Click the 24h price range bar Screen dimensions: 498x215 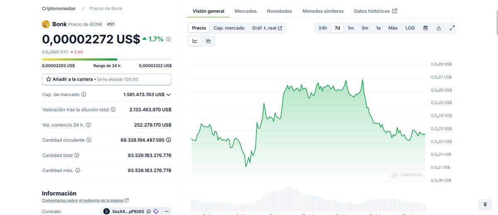[107, 60]
